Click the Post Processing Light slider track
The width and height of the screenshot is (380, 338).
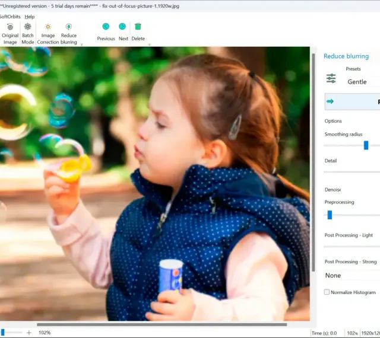click(352, 247)
